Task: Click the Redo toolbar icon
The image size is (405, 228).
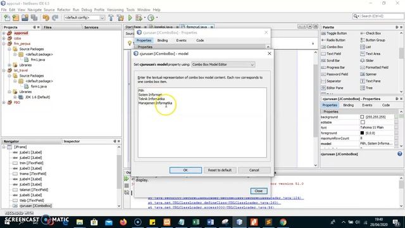Action: [55, 18]
